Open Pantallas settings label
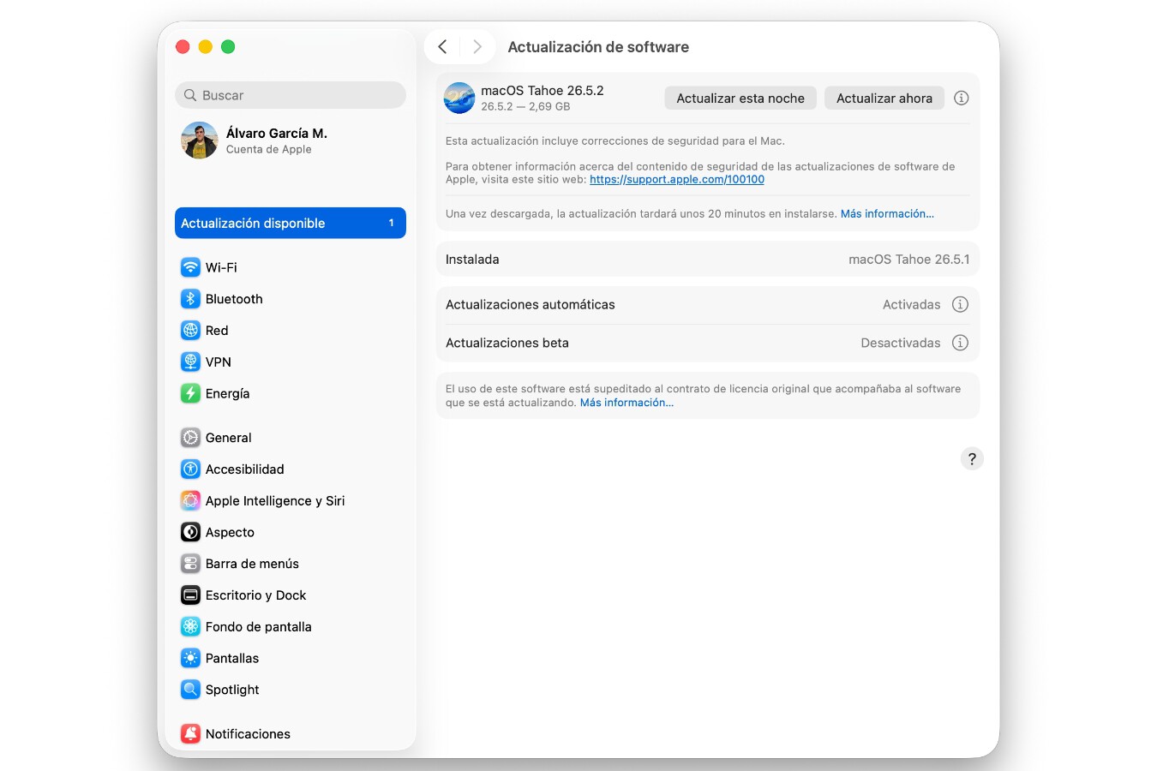1157x771 pixels. tap(232, 658)
